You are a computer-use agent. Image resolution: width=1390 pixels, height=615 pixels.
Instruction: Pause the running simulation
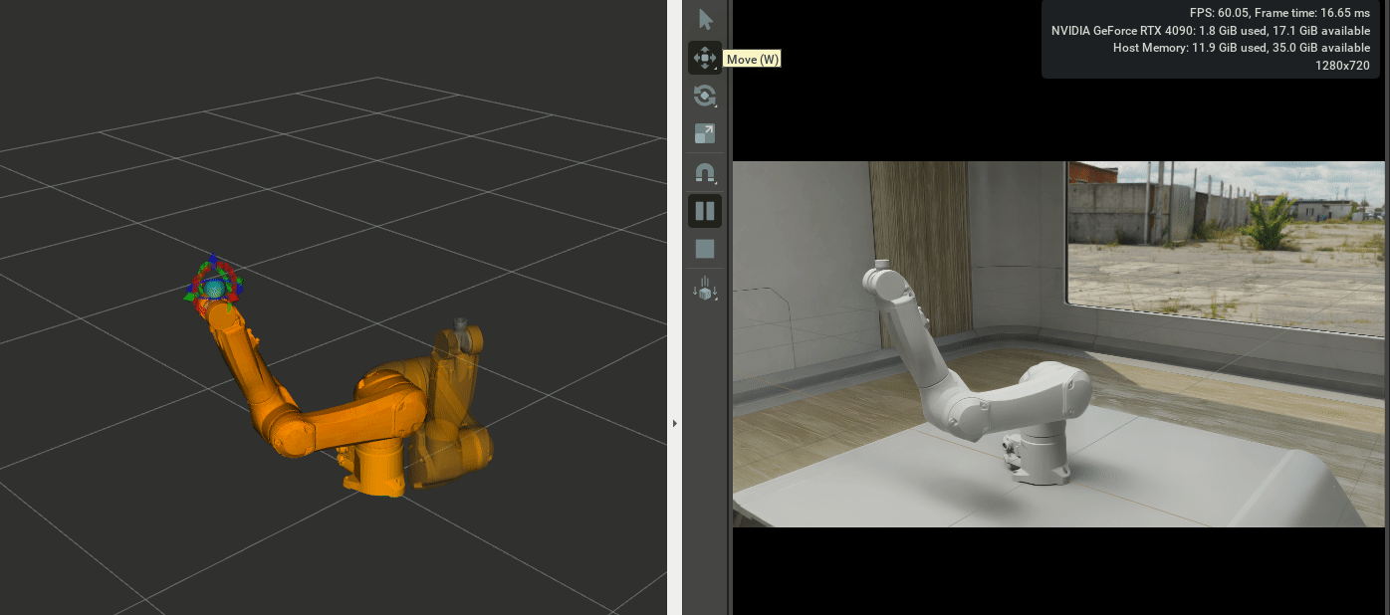705,211
